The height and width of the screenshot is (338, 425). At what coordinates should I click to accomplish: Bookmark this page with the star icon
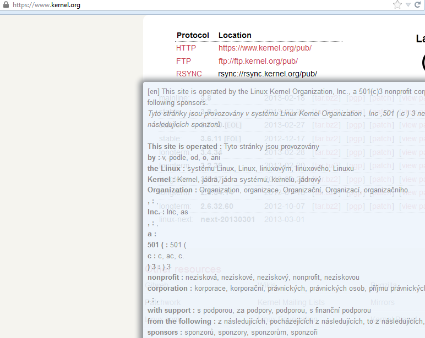point(397,4)
